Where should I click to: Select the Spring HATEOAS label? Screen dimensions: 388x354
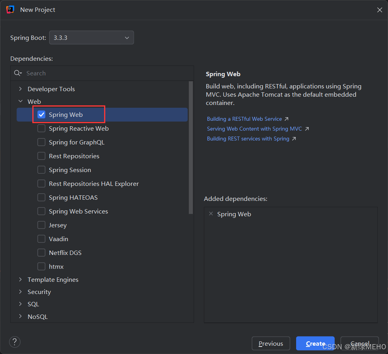[73, 197]
